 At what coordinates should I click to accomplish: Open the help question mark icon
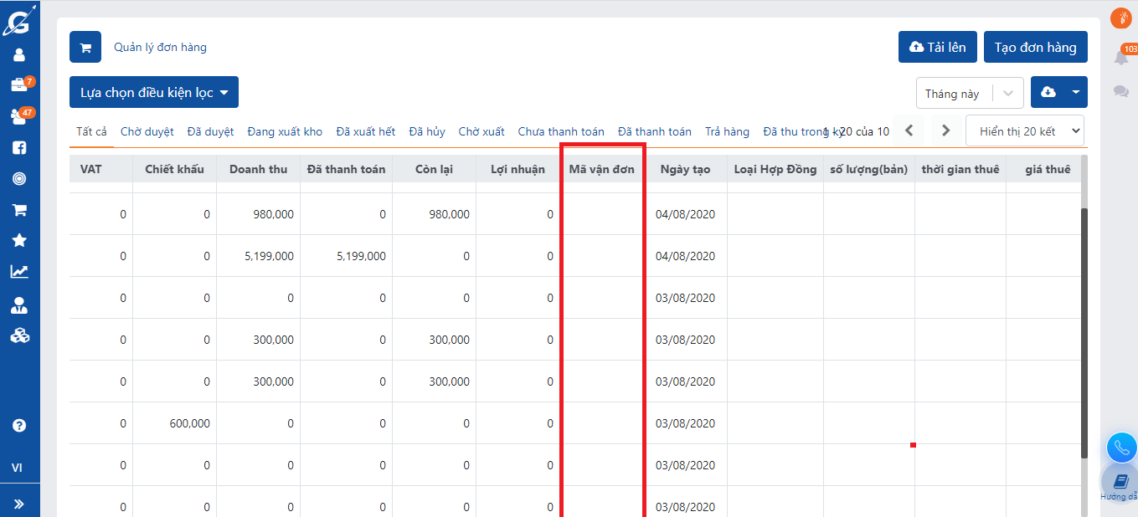19,425
